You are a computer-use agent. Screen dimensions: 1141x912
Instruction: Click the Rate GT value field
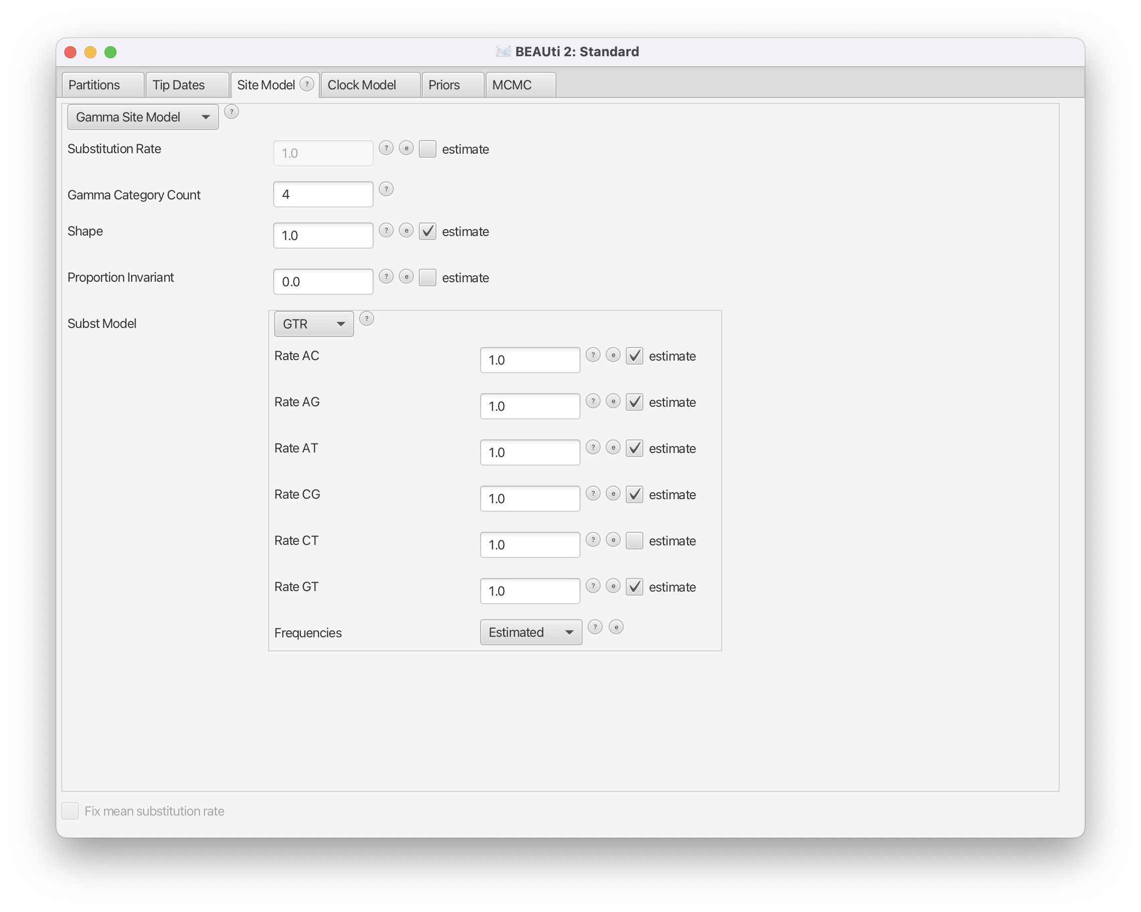[x=529, y=591]
